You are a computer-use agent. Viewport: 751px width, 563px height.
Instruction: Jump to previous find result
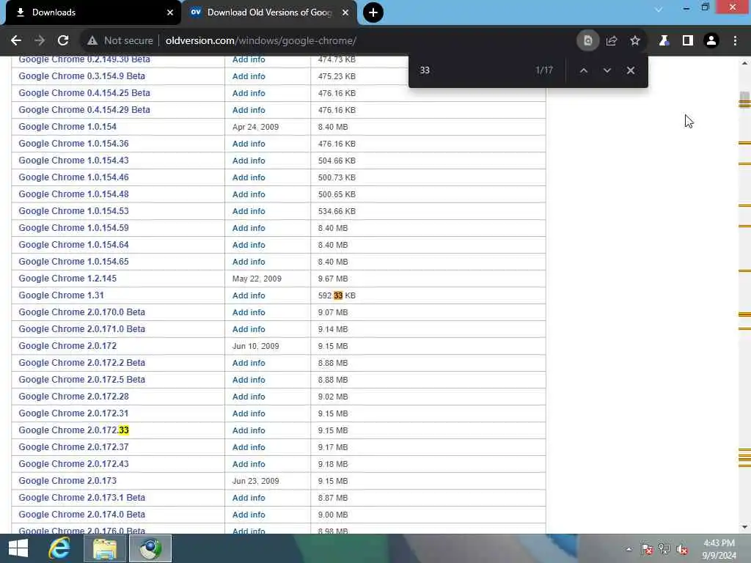[x=583, y=70]
